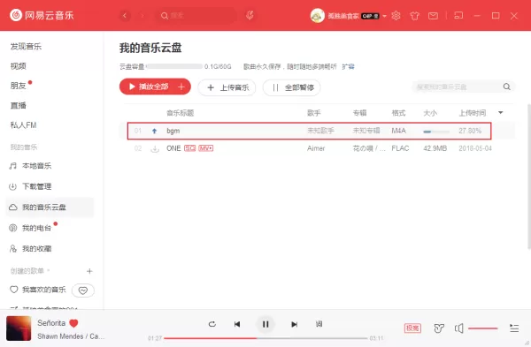Viewport: 531px width, 347px height.
Task: Open the MV badge on ONE
Action: [x=206, y=148]
